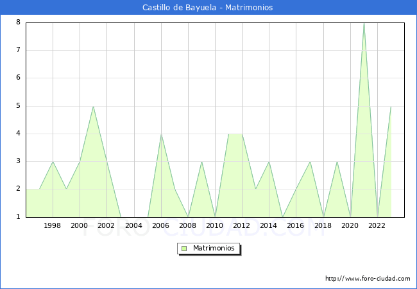Click the 2016 x-axis label

click(296, 225)
